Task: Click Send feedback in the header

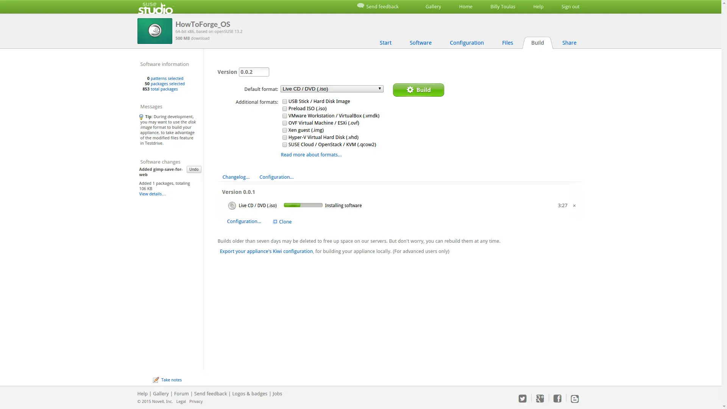Action: [382, 7]
